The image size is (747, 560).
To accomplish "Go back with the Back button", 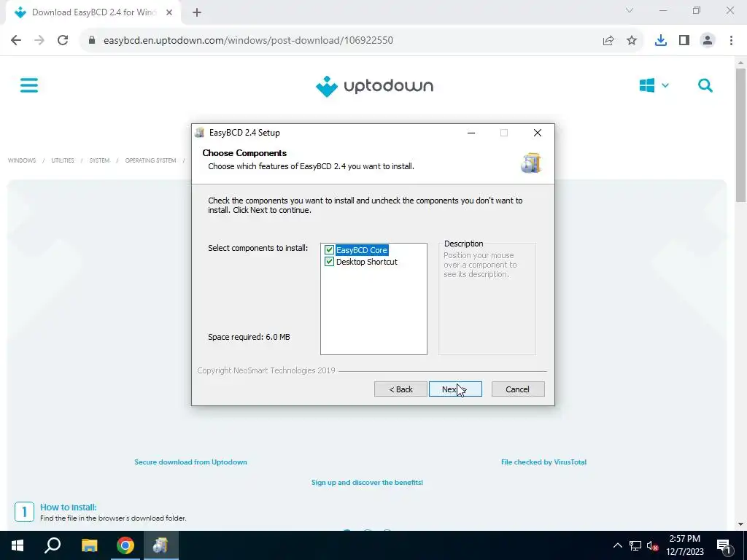I will (x=400, y=389).
